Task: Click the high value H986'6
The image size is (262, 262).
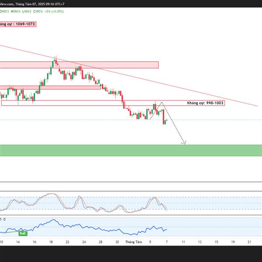Action: tap(16, 11)
